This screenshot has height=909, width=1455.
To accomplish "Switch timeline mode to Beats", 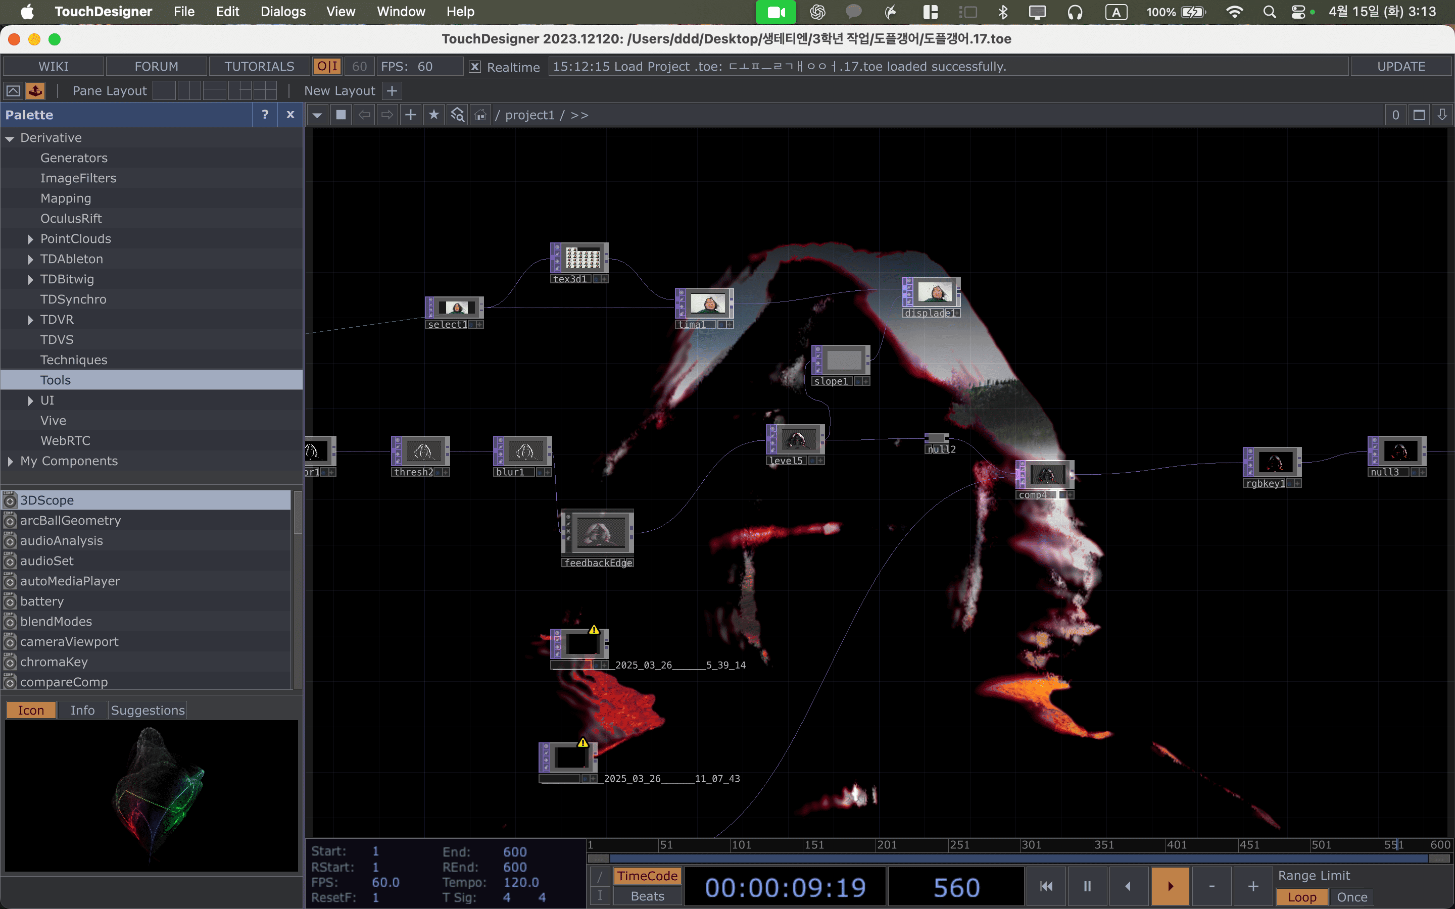I will [x=647, y=896].
